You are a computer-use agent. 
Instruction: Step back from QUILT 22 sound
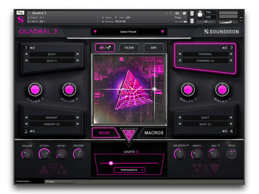tap(180, 124)
